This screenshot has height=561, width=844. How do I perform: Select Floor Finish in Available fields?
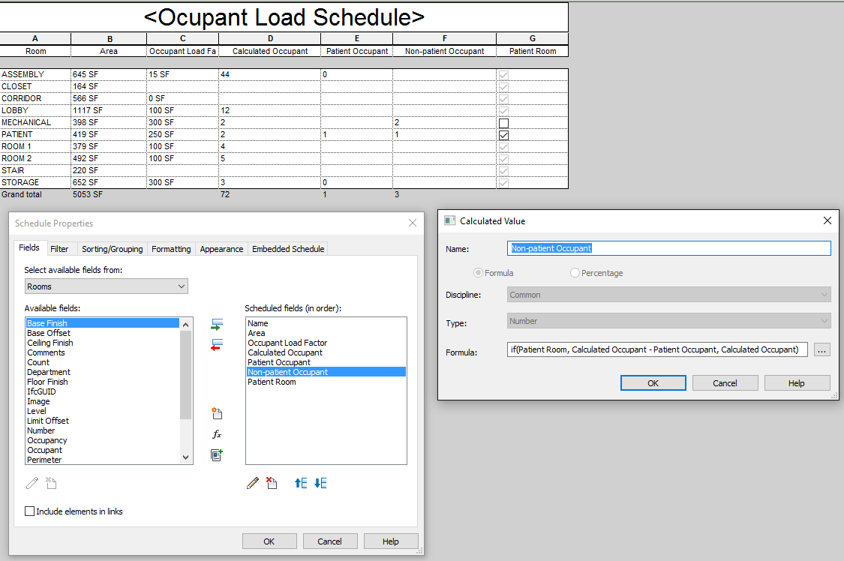click(x=102, y=382)
